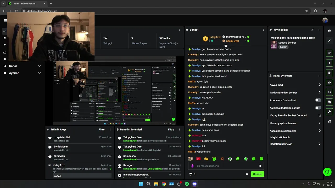Click uzaydabirtilki in activity feed
Screen dimensions: 335x188
coord(62,137)
